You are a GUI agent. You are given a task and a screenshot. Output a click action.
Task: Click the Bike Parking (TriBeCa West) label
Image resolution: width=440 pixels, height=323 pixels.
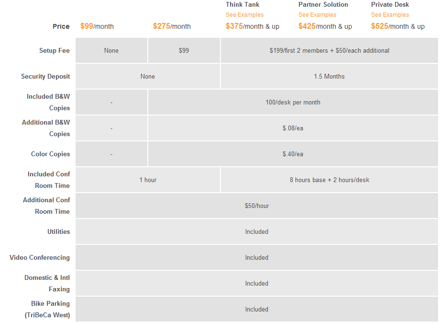(47, 309)
